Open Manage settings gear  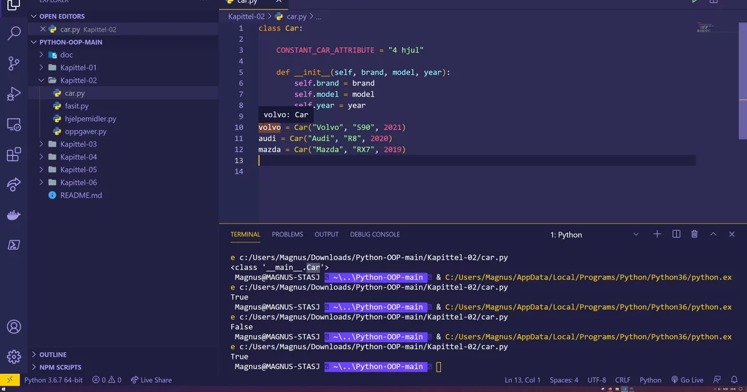14,357
